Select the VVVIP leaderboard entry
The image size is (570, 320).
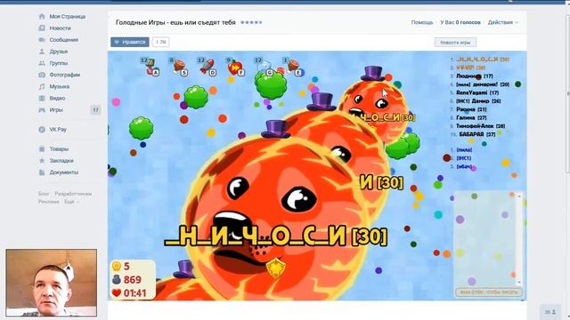pyautogui.click(x=471, y=68)
